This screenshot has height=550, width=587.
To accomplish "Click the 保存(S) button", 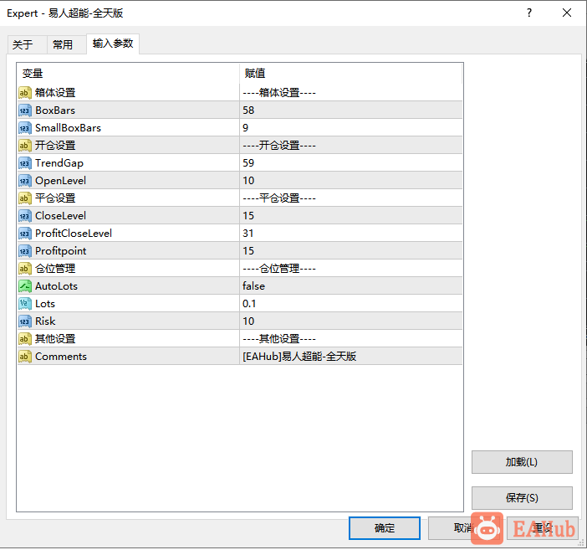I will click(522, 498).
